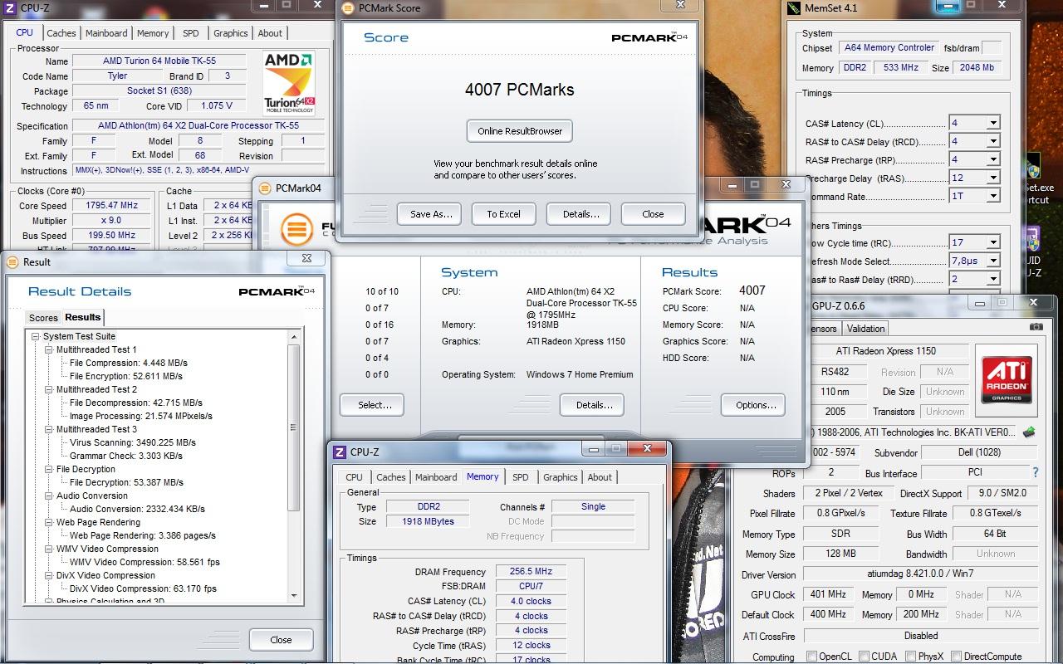Click the Online ResultBrowser button

(x=520, y=131)
